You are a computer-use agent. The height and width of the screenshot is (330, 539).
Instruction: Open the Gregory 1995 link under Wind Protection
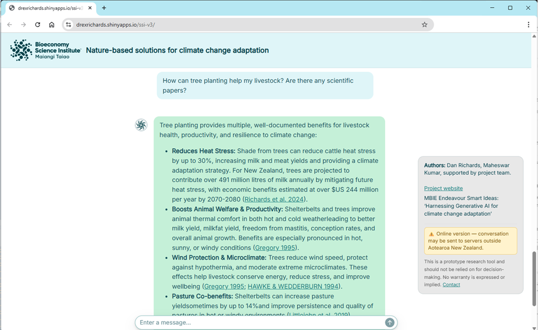224,286
